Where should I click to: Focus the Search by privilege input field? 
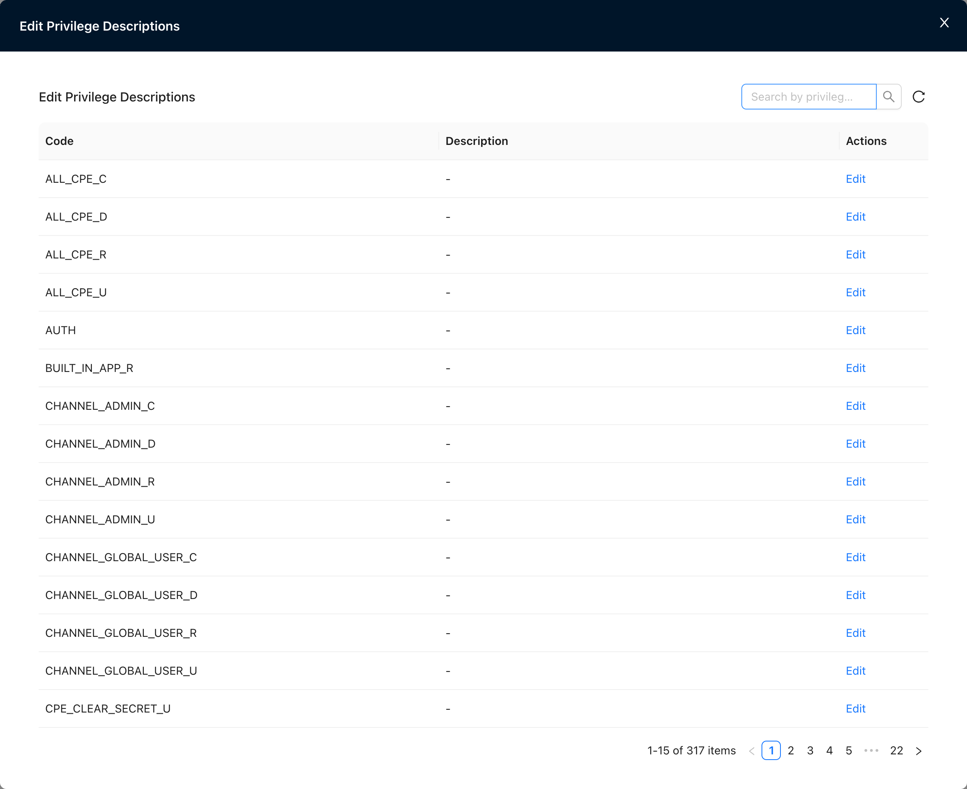[809, 96]
